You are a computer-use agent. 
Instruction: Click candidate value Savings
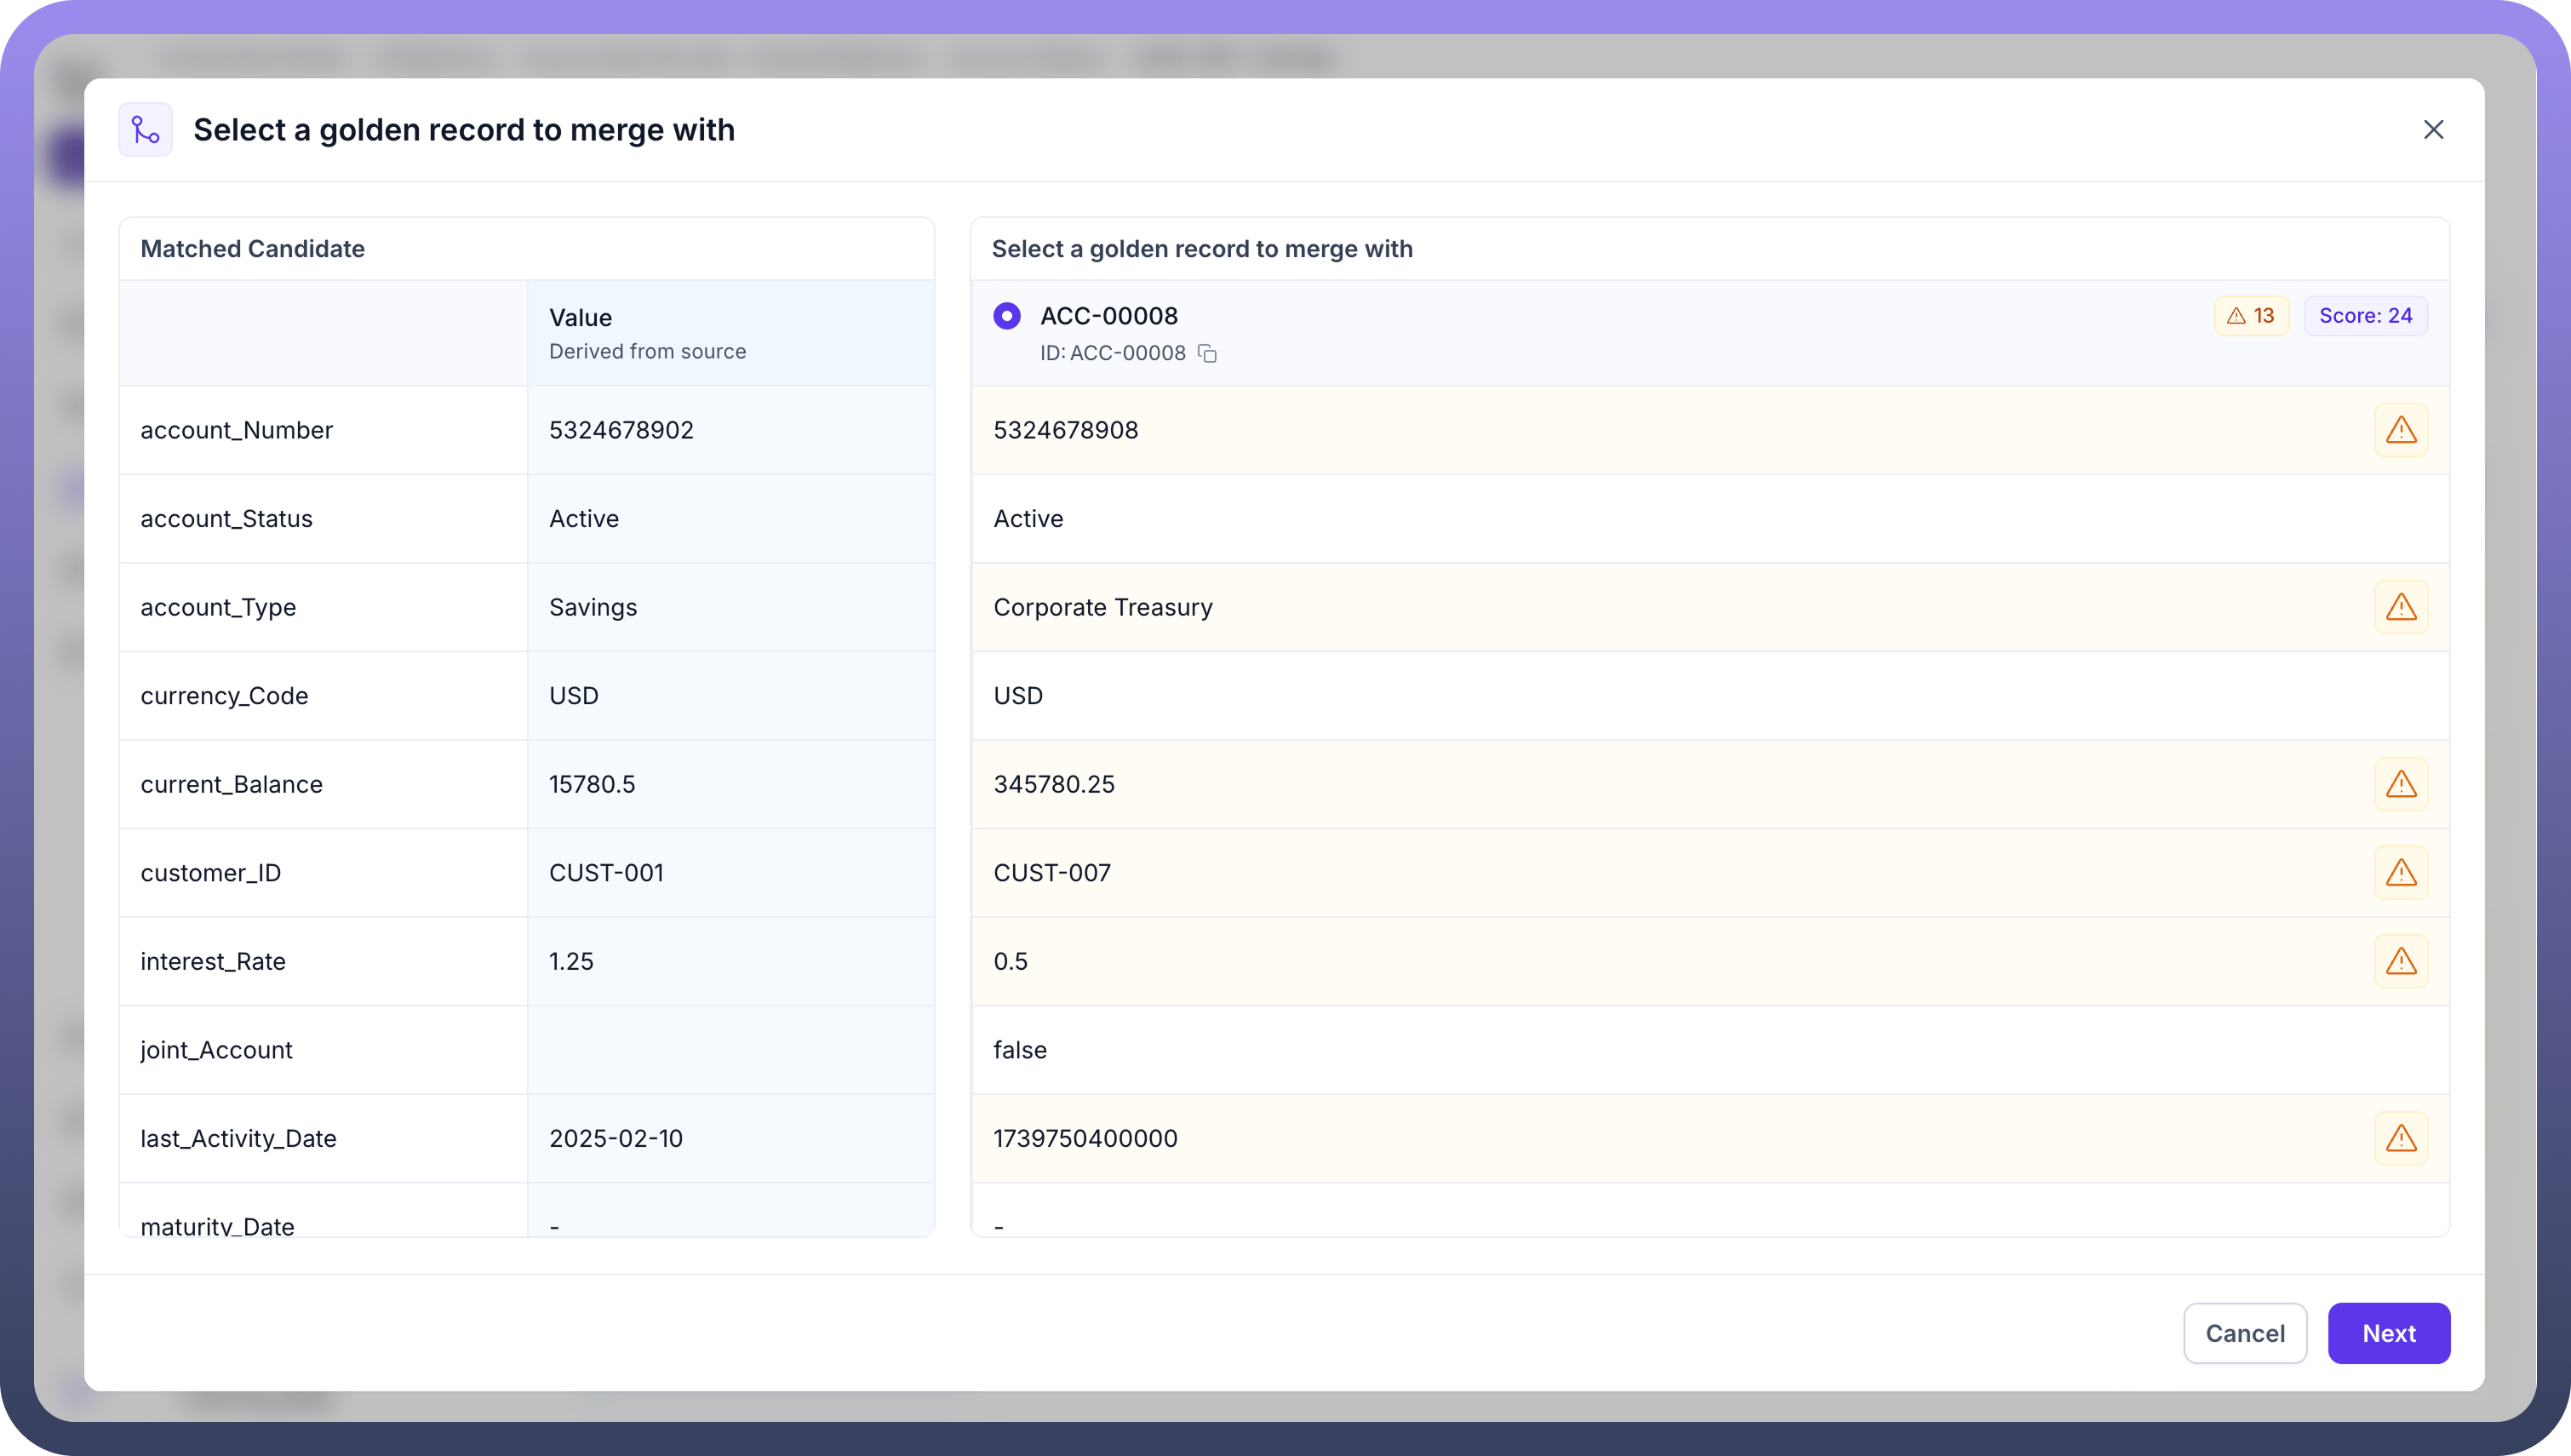click(593, 607)
